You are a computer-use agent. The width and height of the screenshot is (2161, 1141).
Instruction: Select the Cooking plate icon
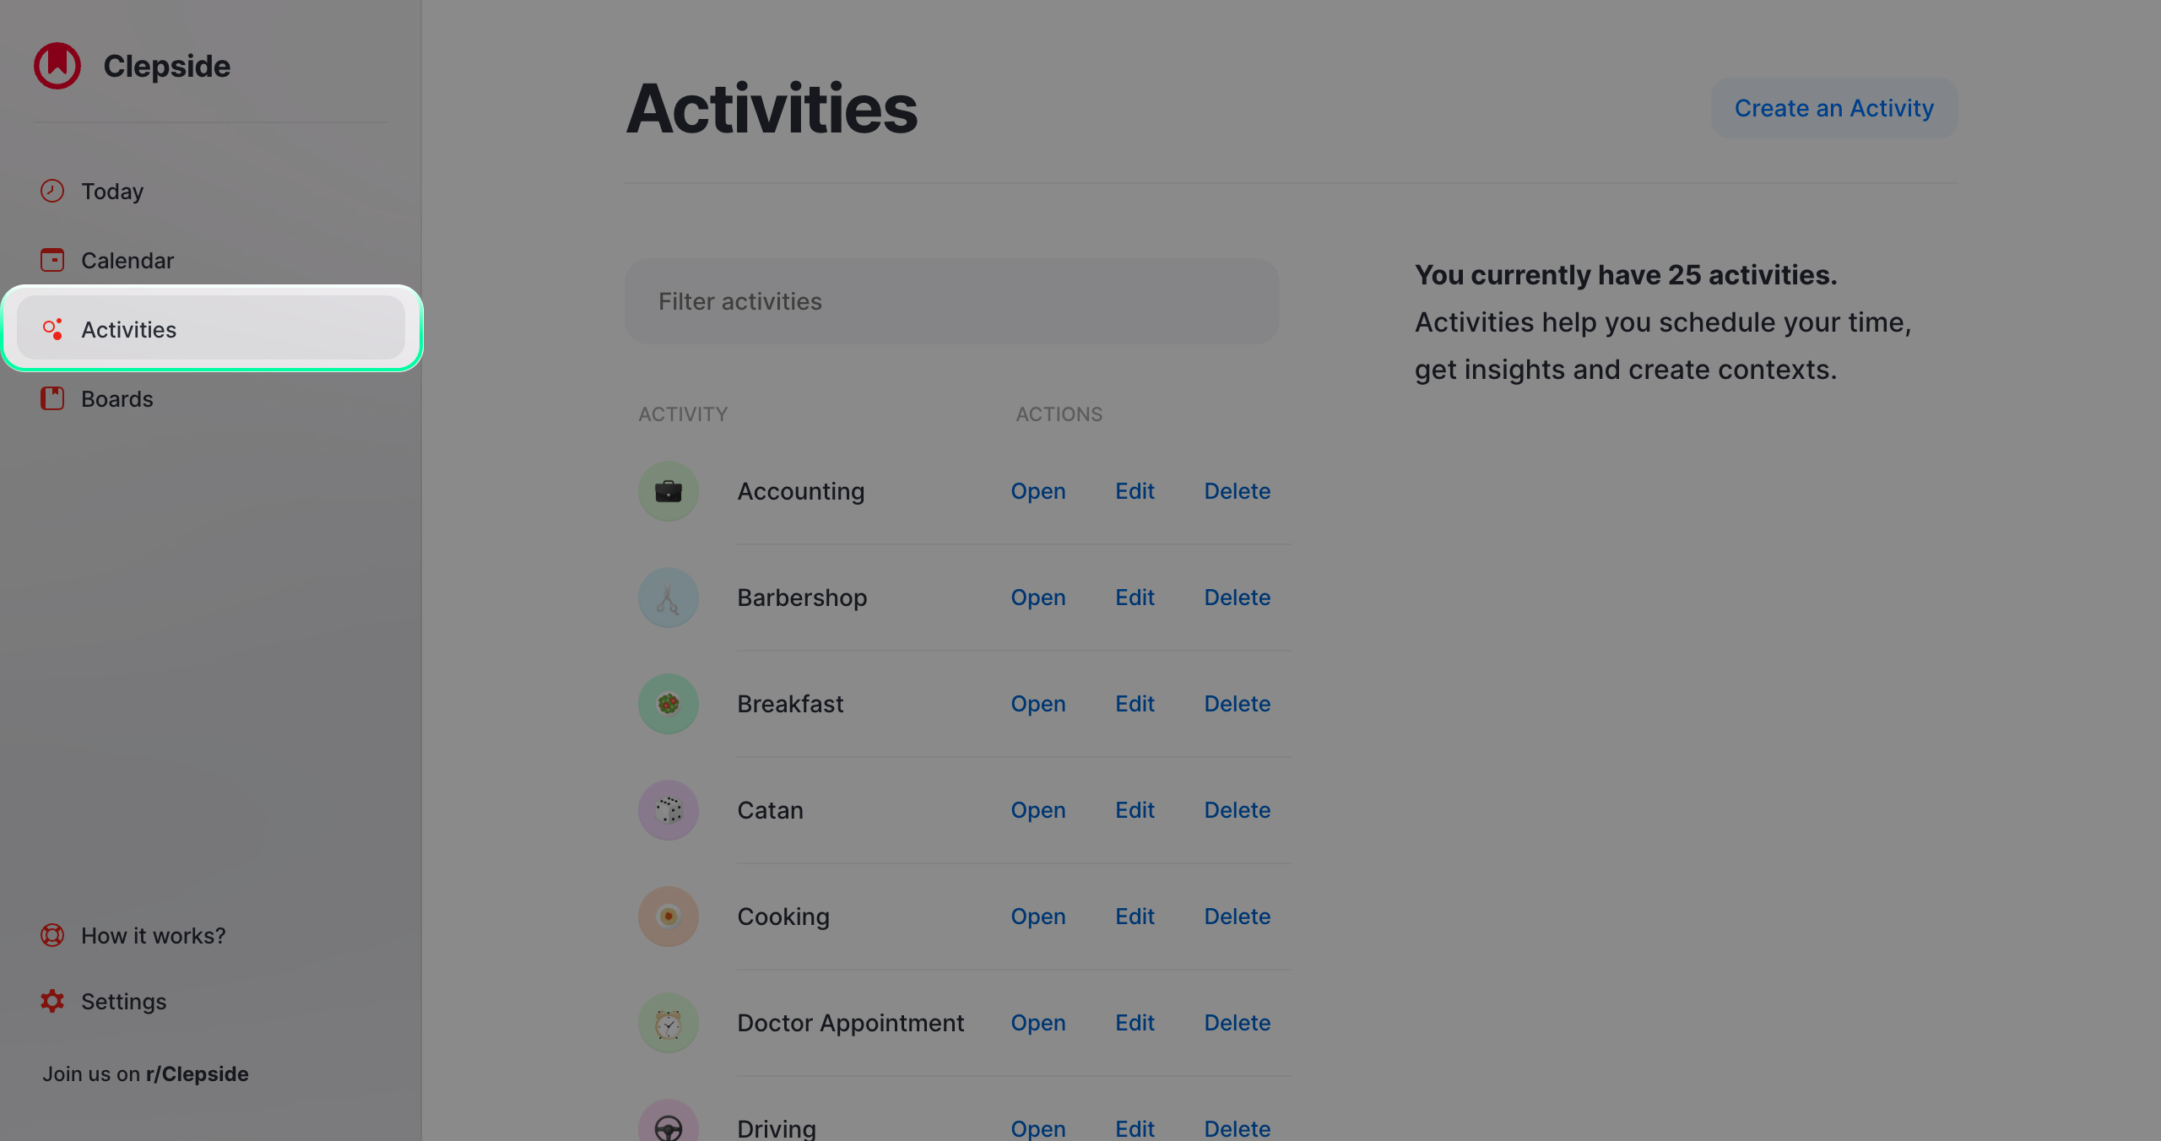[668, 916]
